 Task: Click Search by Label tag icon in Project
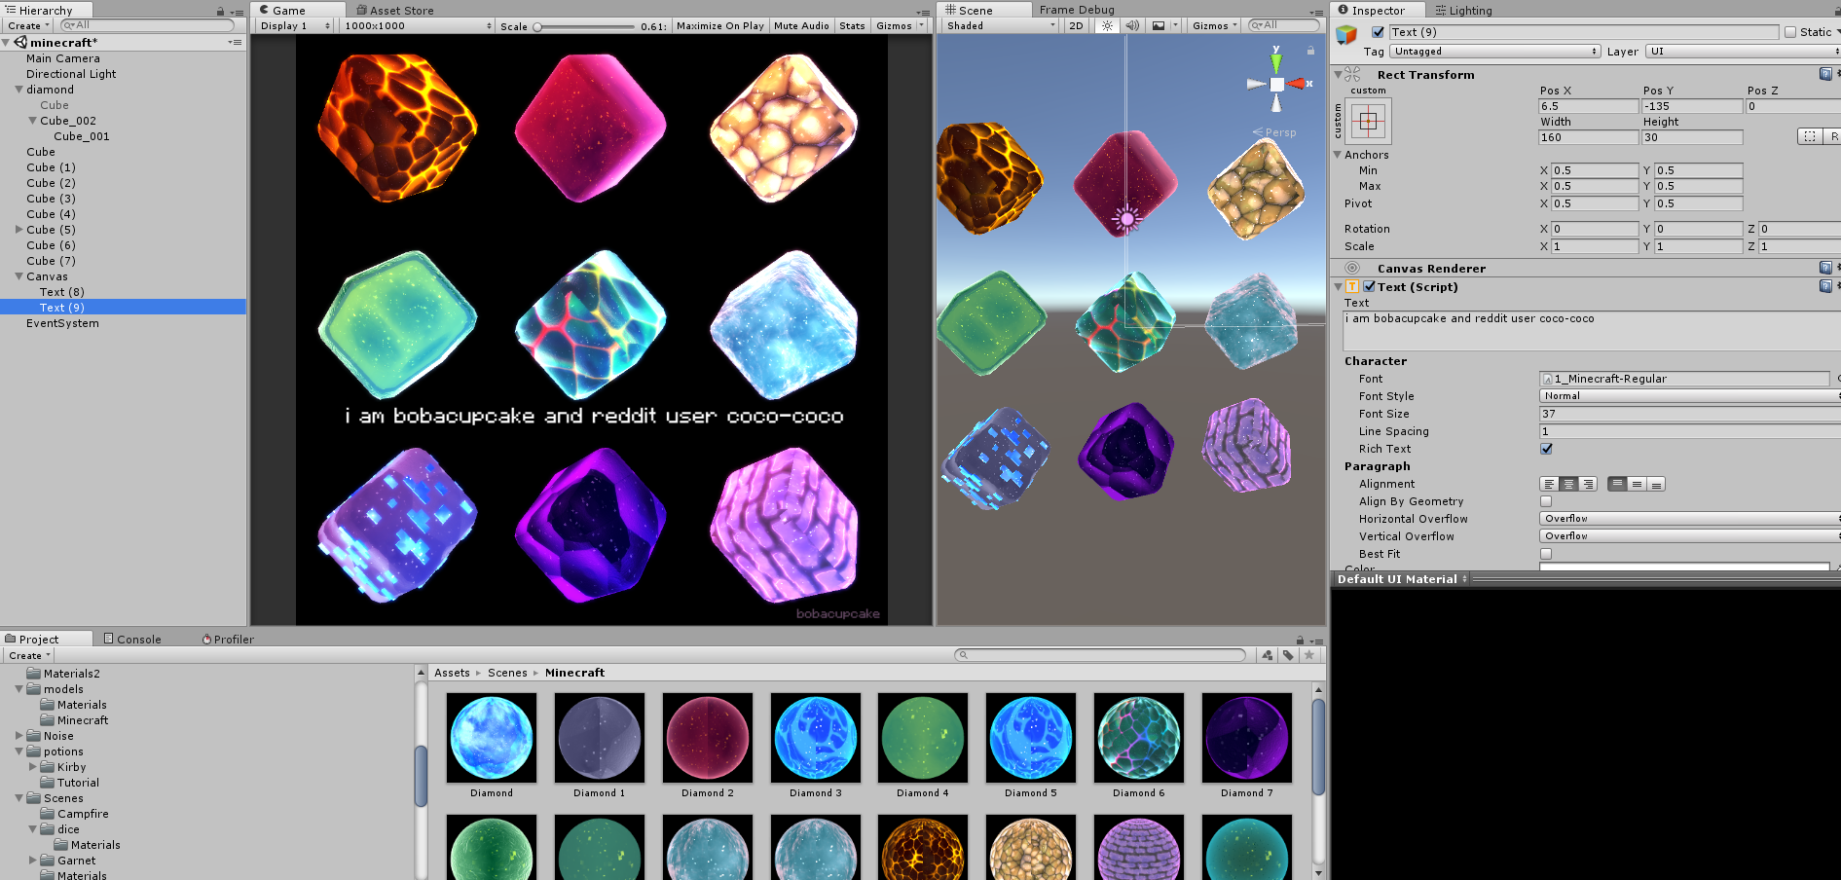[1288, 655]
